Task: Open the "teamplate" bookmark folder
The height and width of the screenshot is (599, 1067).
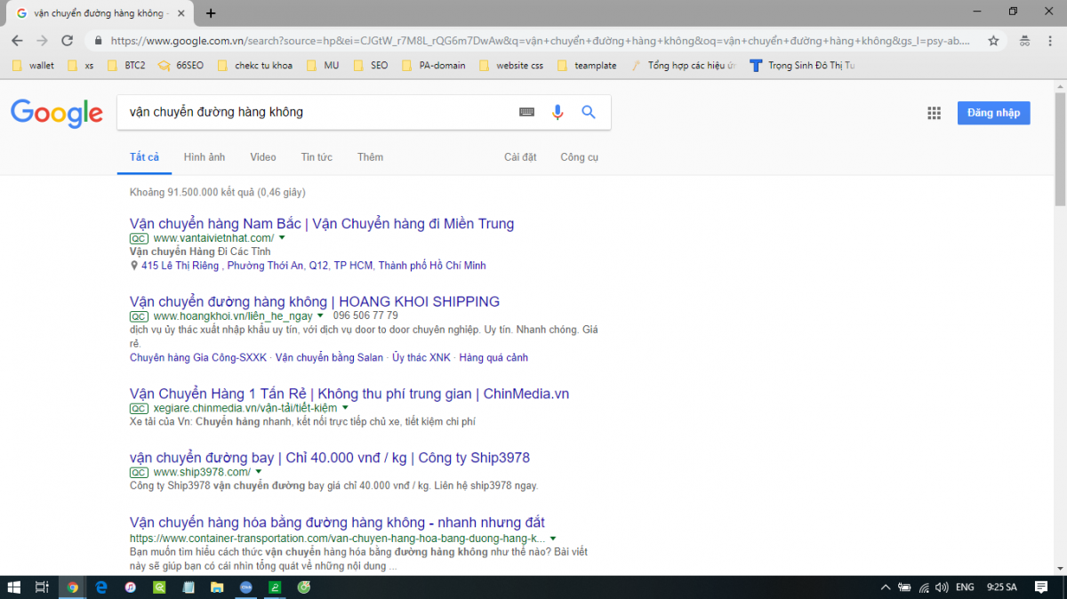Action: click(x=587, y=66)
